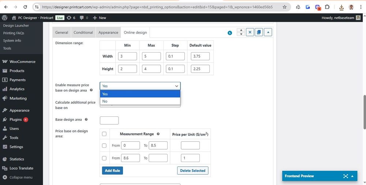This screenshot has height=185, width=366.
Task: Switch to the Conditional tab
Action: click(83, 32)
